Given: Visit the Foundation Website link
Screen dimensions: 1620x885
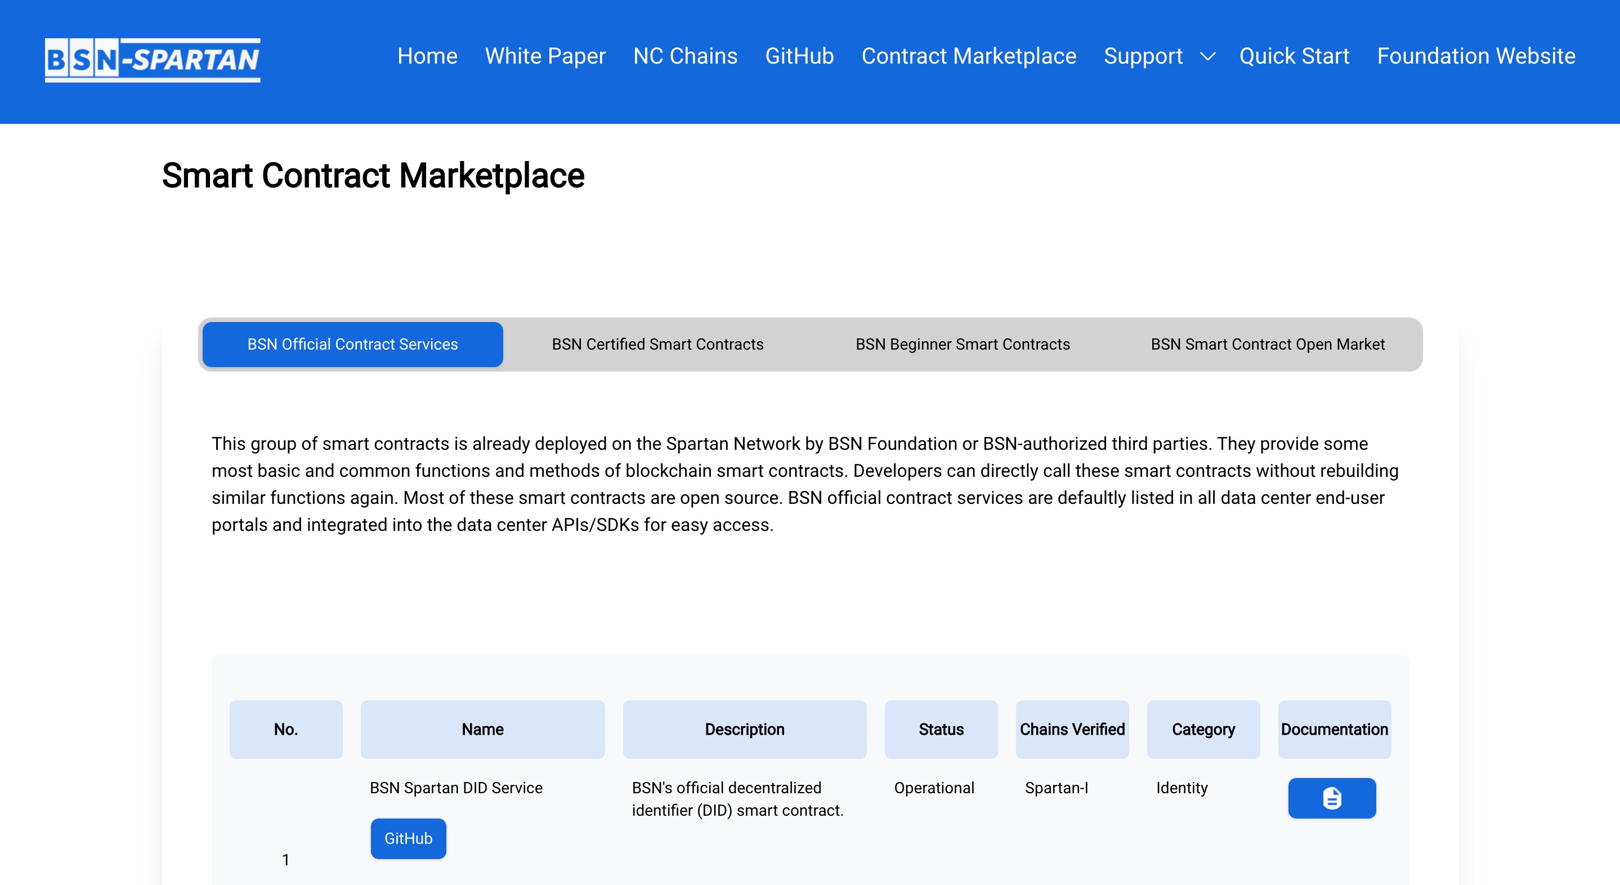Looking at the screenshot, I should [1475, 56].
